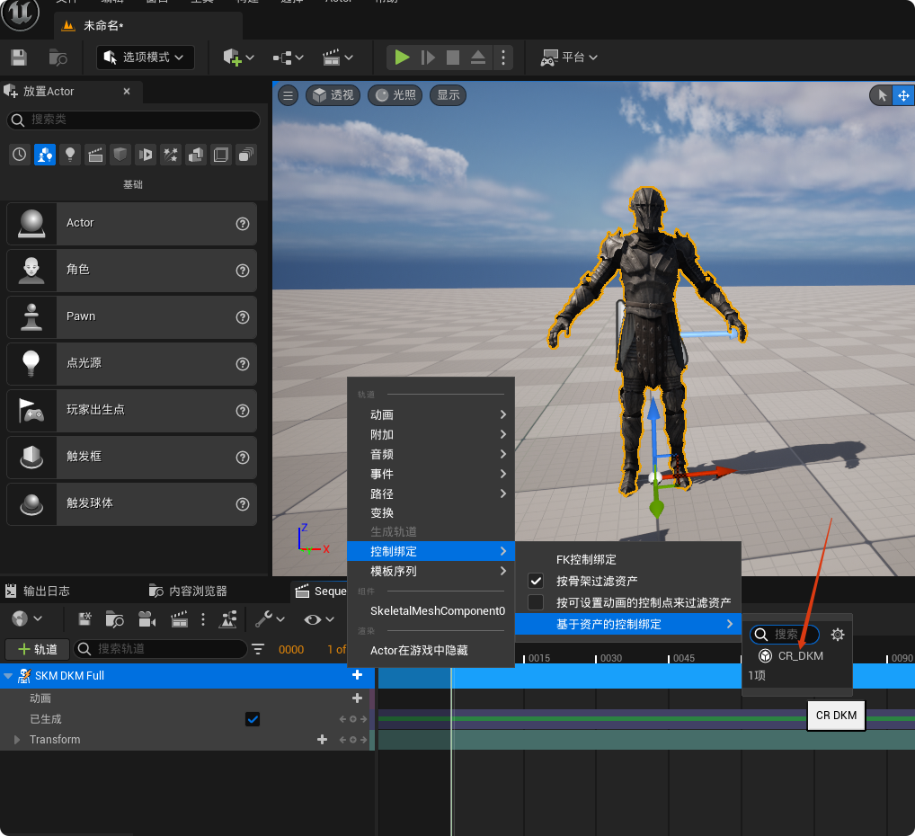Open viewport hamburger options menu
Viewport: 915px width, 836px height.
tap(288, 95)
